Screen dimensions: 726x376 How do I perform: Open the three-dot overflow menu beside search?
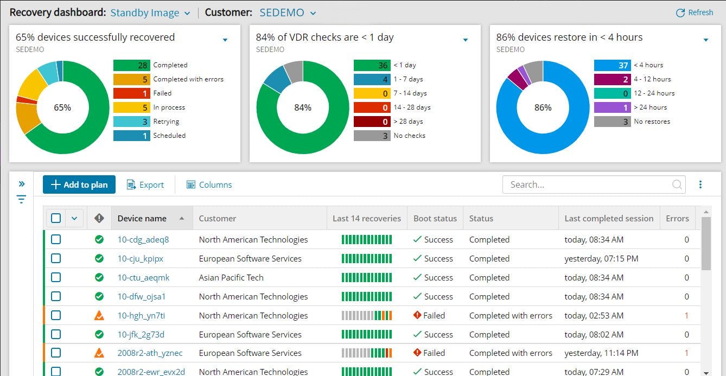[x=700, y=184]
